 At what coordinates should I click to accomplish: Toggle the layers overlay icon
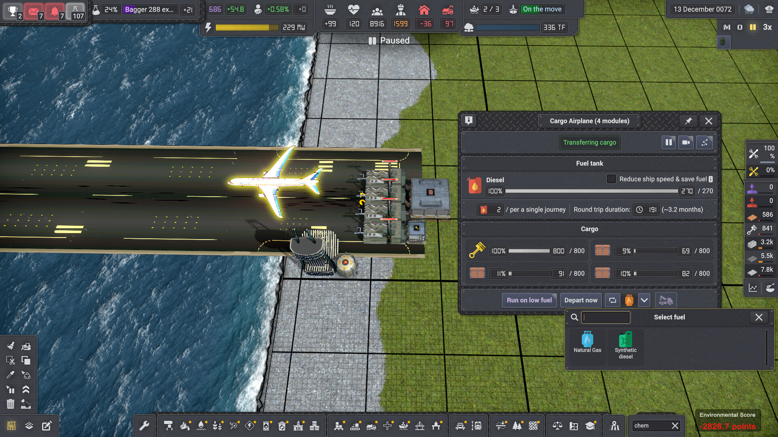(x=29, y=426)
